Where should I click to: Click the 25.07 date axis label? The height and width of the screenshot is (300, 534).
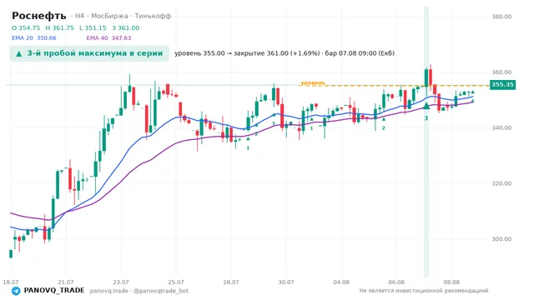tap(176, 282)
